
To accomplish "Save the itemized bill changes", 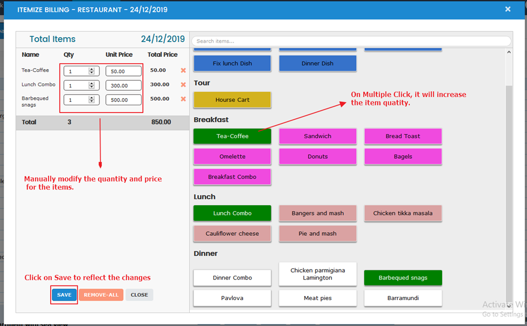I will click(64, 295).
